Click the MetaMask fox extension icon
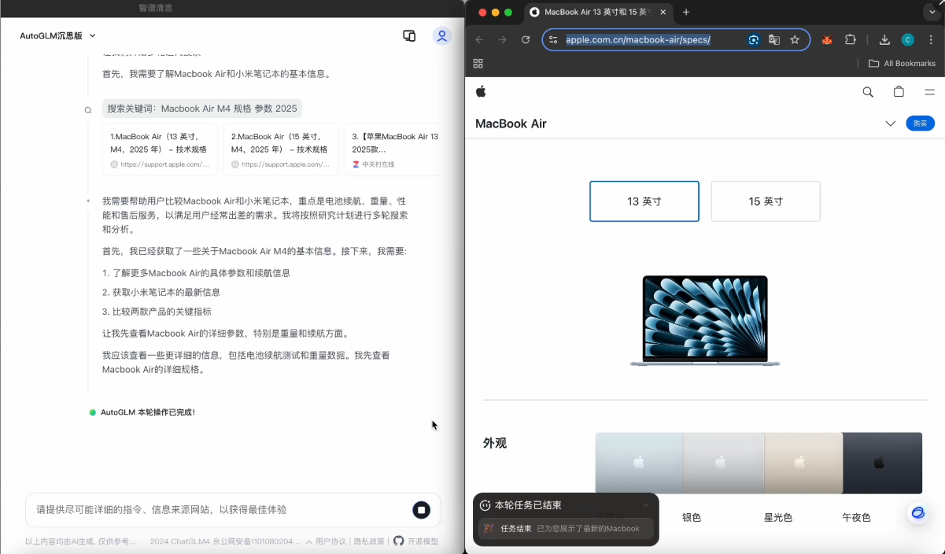Viewport: 945px width, 554px height. (827, 40)
